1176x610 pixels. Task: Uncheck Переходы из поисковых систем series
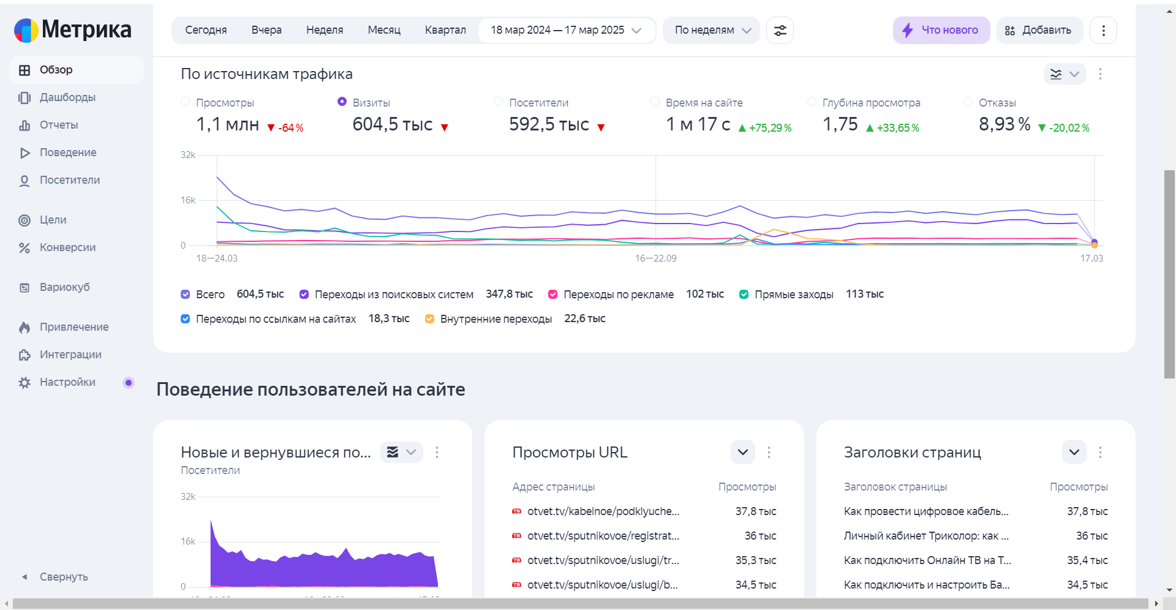(x=304, y=295)
